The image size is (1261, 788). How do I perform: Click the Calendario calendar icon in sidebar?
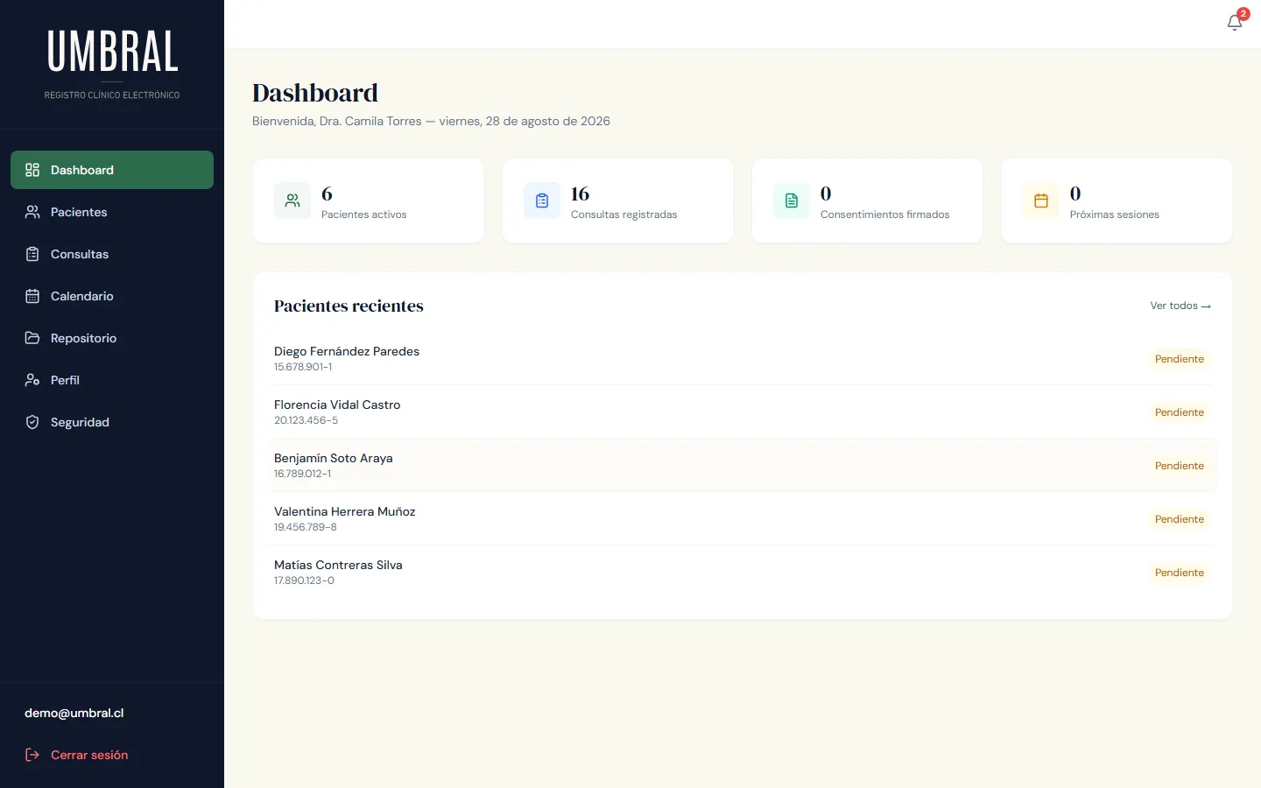coord(32,296)
